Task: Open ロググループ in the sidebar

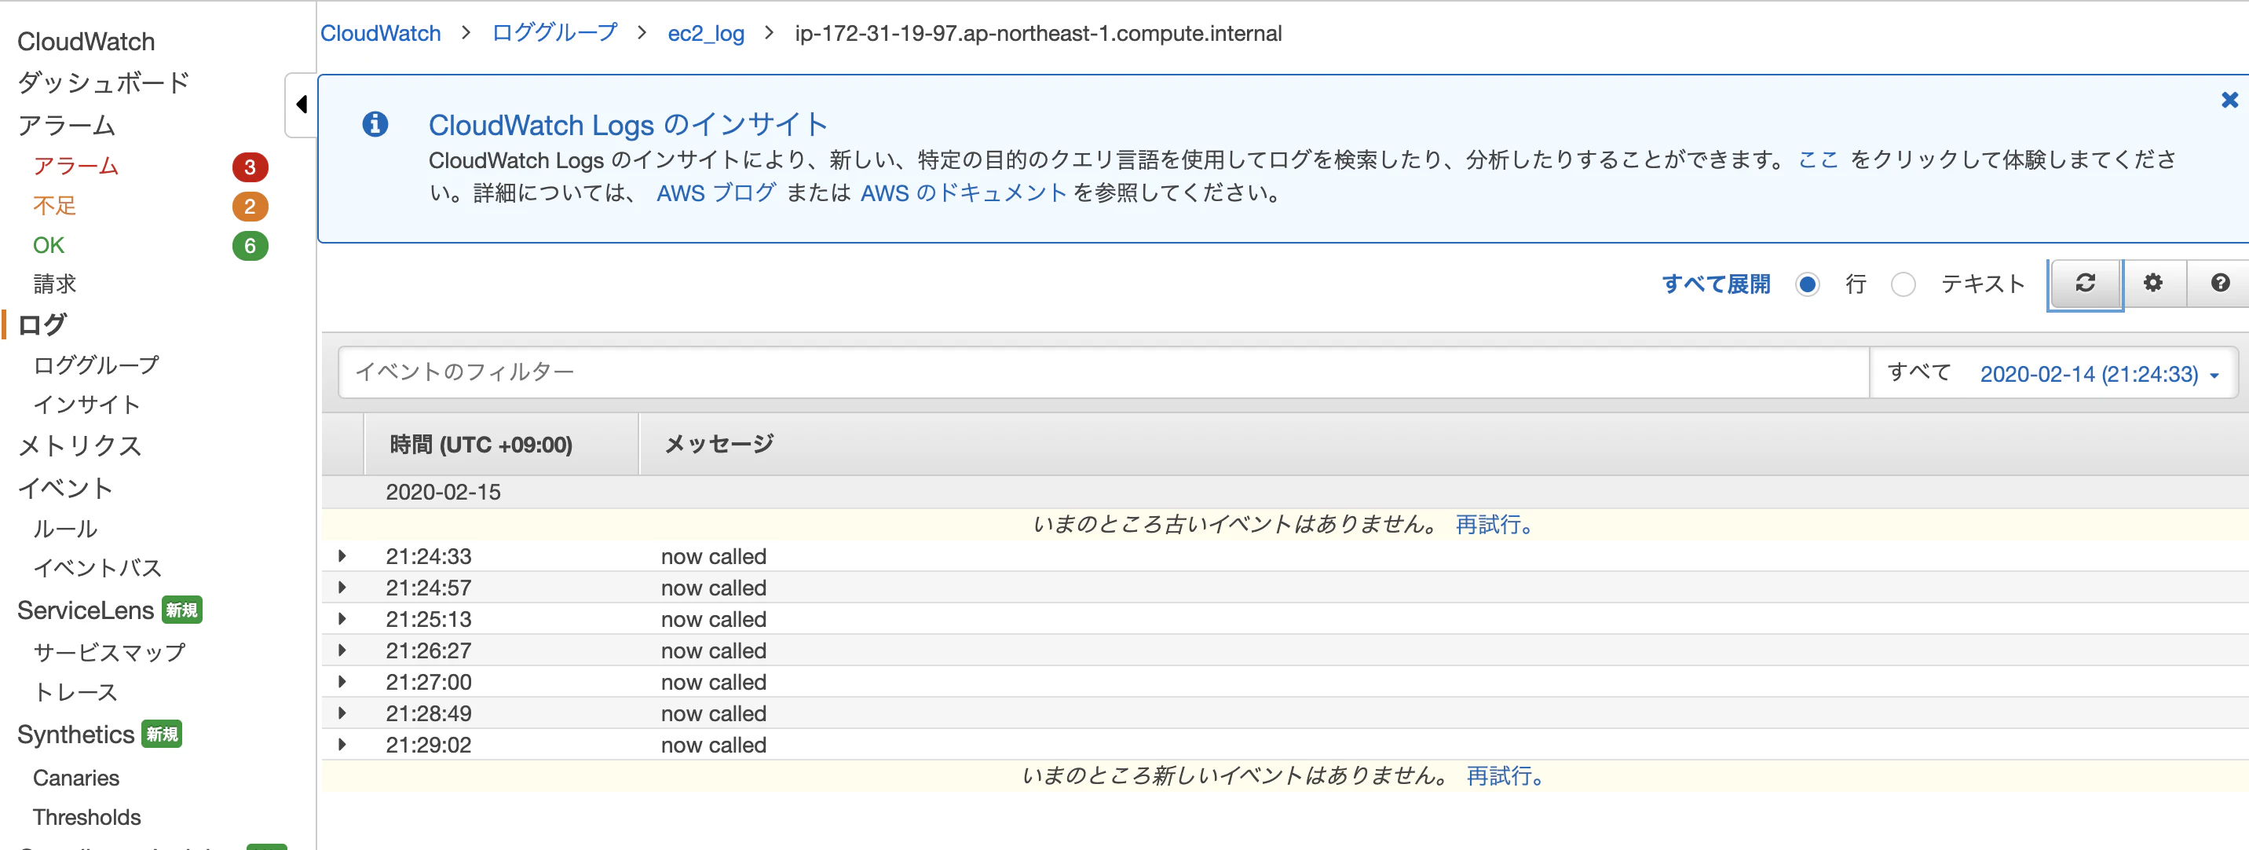Action: 96,365
